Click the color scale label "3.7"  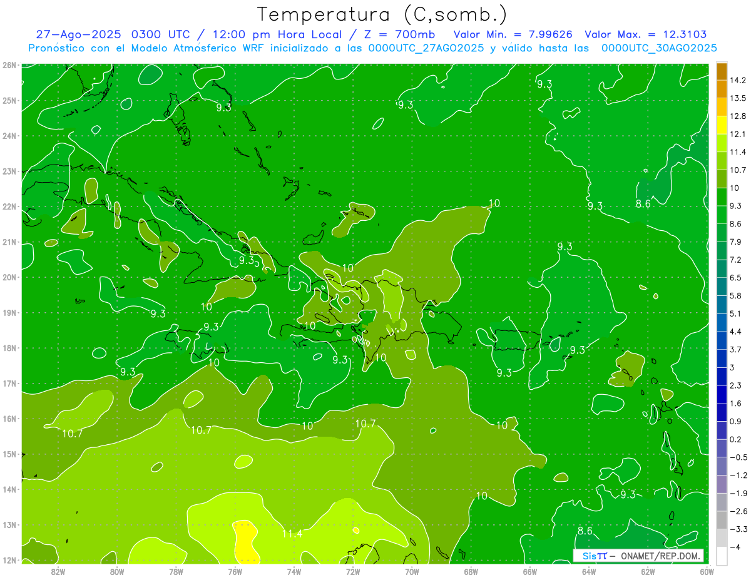pyautogui.click(x=736, y=349)
